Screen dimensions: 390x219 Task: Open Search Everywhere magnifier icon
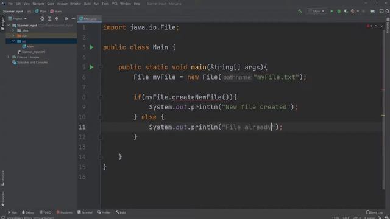point(388,11)
